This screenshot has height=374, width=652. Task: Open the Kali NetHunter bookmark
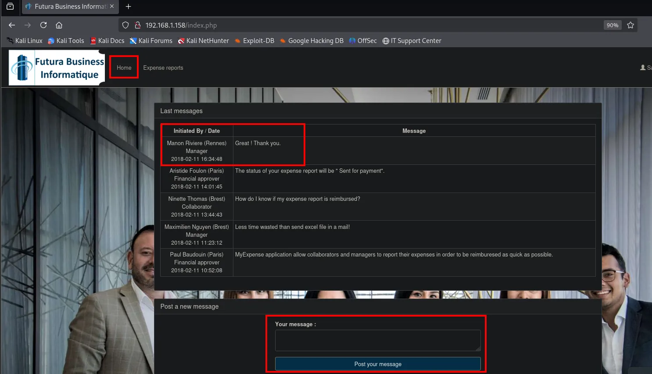[x=203, y=41]
